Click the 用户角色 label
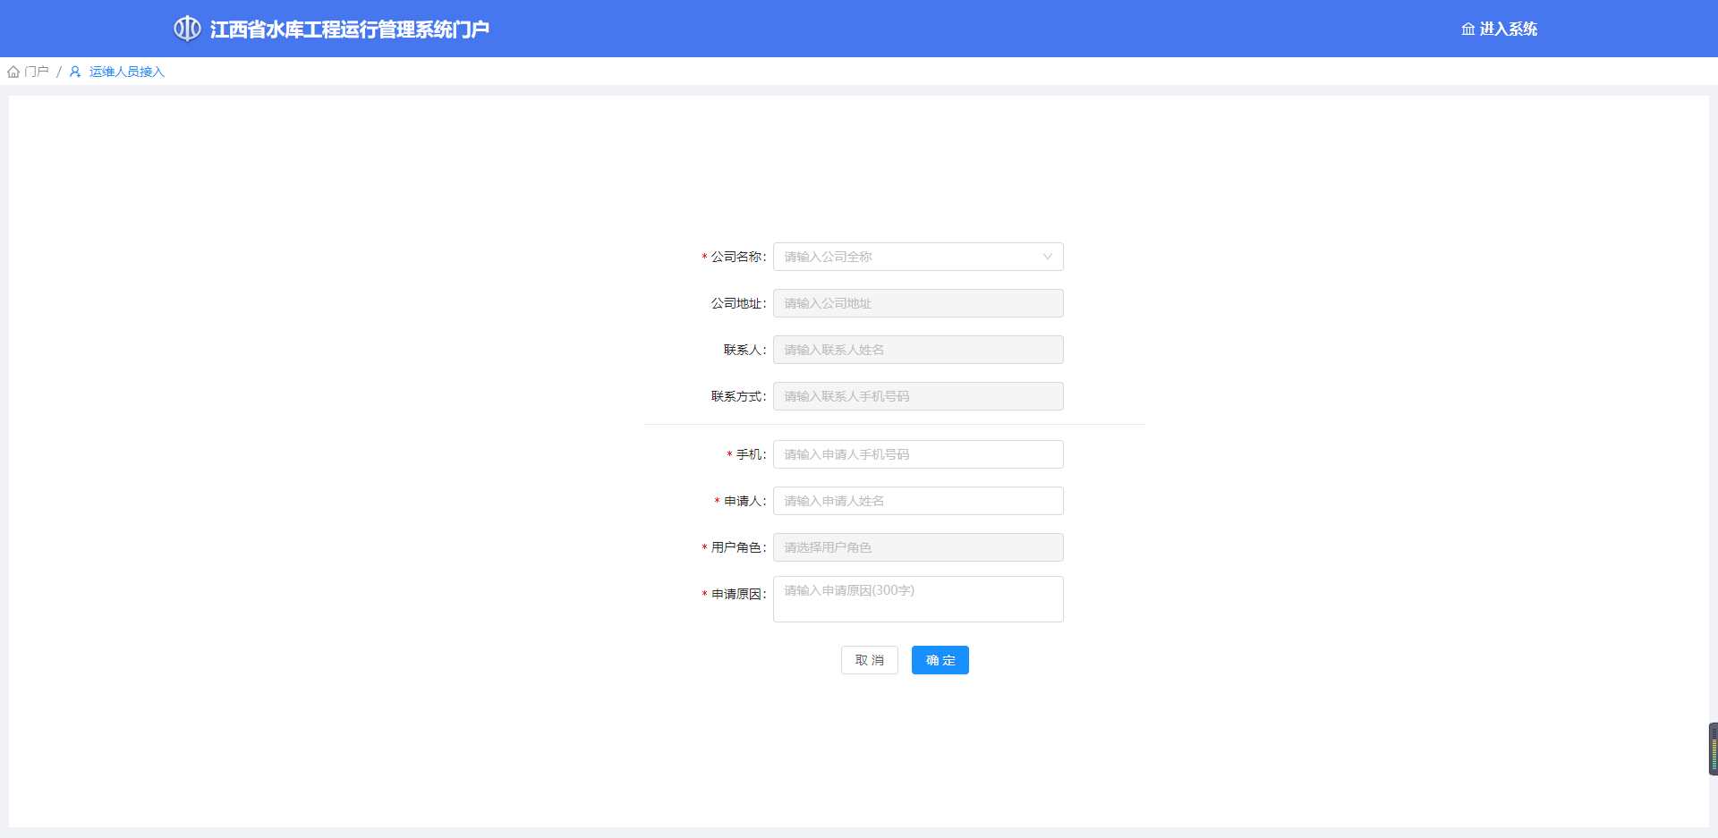This screenshot has height=838, width=1718. pyautogui.click(x=738, y=547)
